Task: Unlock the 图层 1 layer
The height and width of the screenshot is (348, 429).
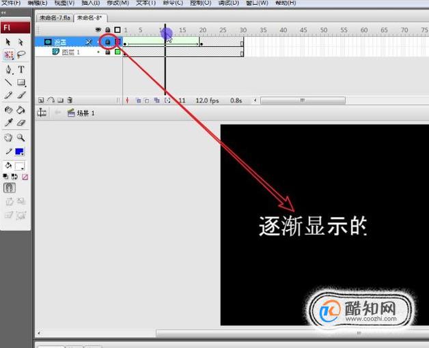Action: (x=108, y=52)
